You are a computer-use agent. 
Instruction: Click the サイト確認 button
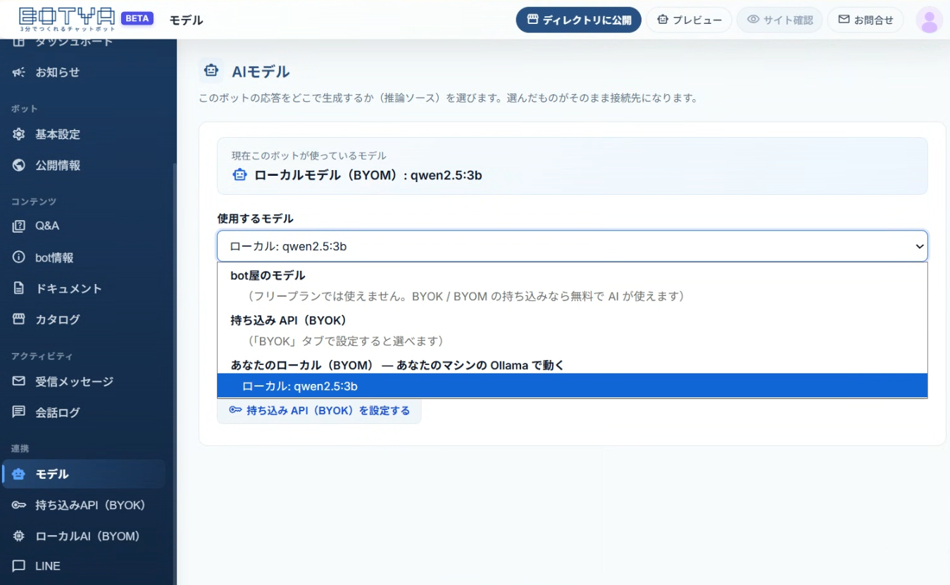coord(780,20)
